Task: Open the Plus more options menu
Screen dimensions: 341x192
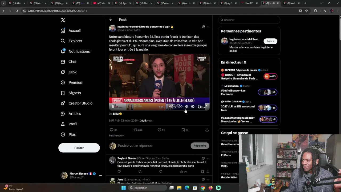Action: pyautogui.click(x=68, y=135)
